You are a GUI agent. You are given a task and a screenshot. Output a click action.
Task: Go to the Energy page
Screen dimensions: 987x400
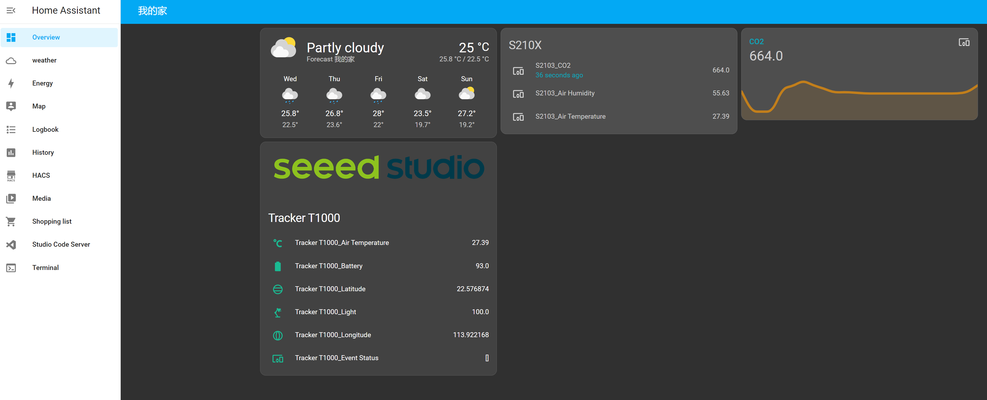pyautogui.click(x=59, y=83)
